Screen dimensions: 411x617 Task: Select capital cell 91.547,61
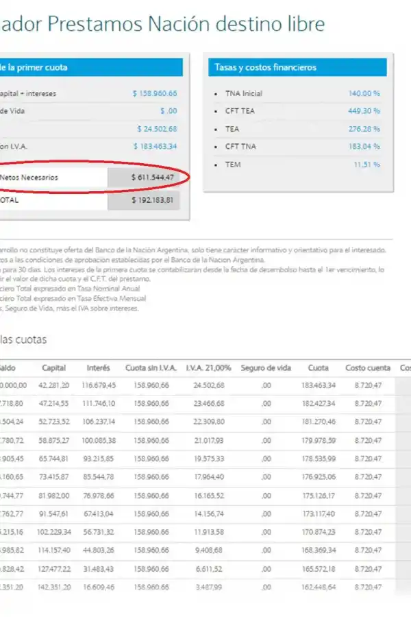tap(54, 513)
